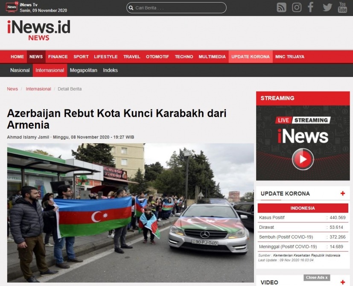Open the RSS feed icon
Image resolution: width=353 pixels, height=286 pixels.
[x=281, y=7]
